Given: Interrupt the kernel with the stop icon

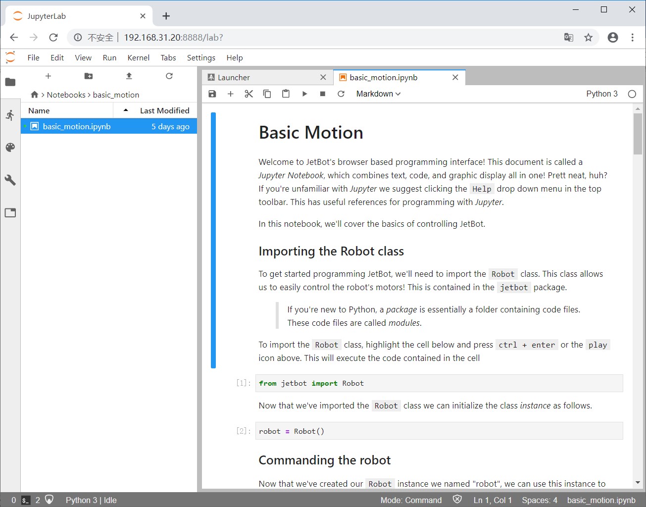Looking at the screenshot, I should click(x=323, y=94).
